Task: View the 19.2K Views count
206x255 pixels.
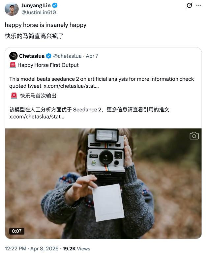Action: [x=76, y=249]
